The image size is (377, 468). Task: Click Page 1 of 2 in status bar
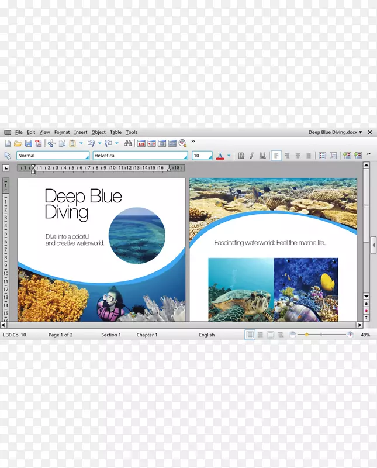pyautogui.click(x=60, y=335)
